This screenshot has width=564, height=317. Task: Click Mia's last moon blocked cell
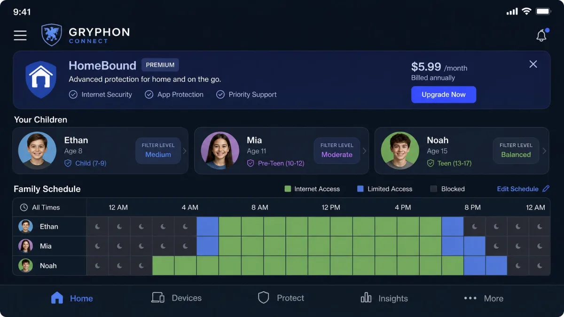point(540,246)
